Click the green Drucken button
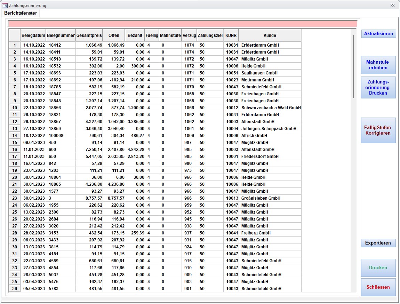Screen dimensions: 400x304 click(378, 268)
